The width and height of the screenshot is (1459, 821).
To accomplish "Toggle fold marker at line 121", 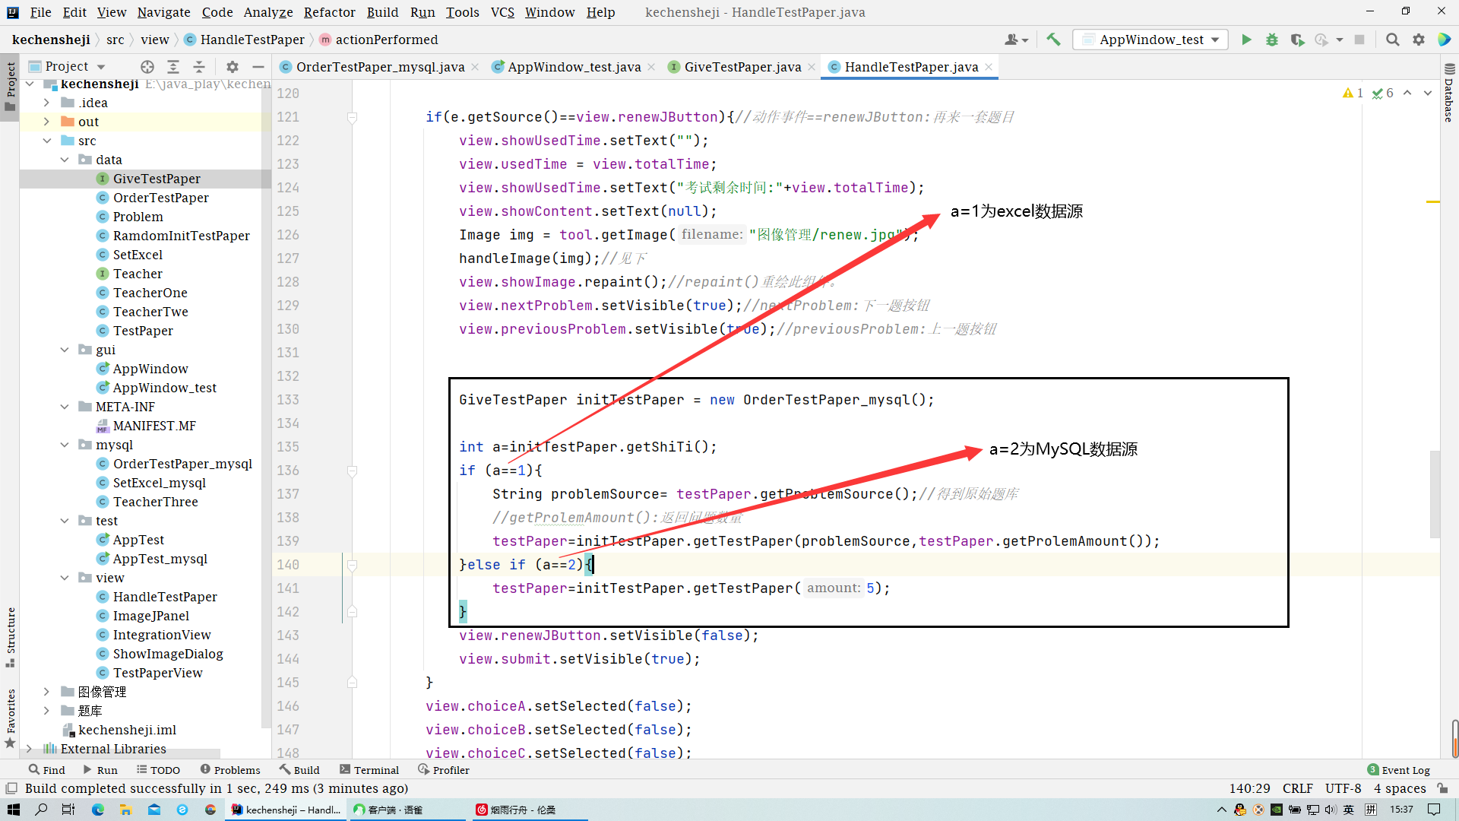I will click(352, 118).
